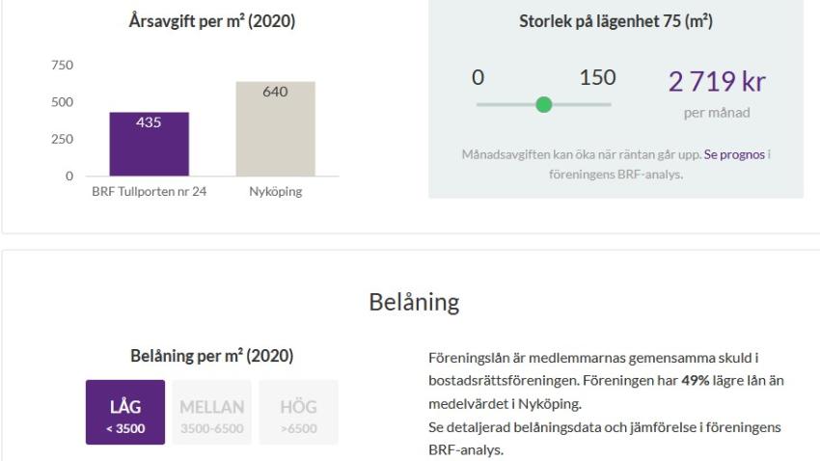Click the bold 49% text in description

click(695, 381)
